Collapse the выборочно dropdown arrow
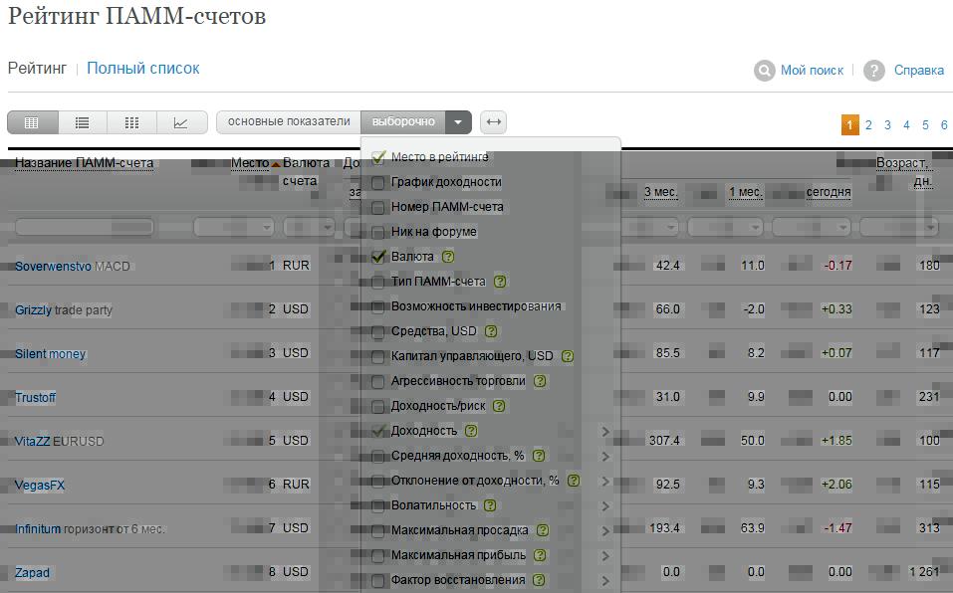Viewport: 953px width, 593px height. 457,122
